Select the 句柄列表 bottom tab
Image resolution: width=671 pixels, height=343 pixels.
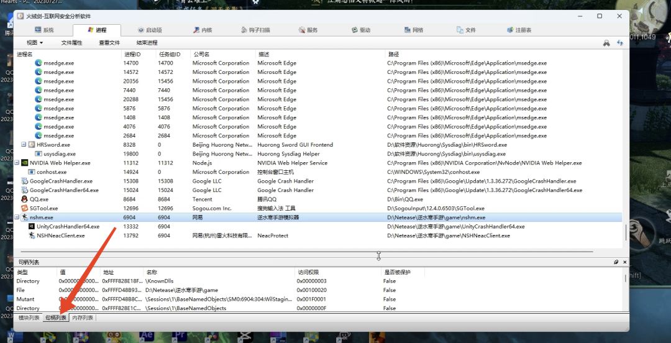pyautogui.click(x=56, y=318)
